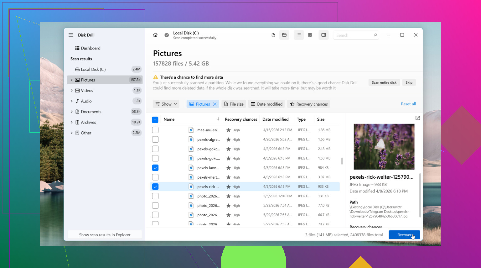Viewport: 481px width, 268px height.
Task: Click the file icon beside pexels-algre
Action: coord(191,139)
